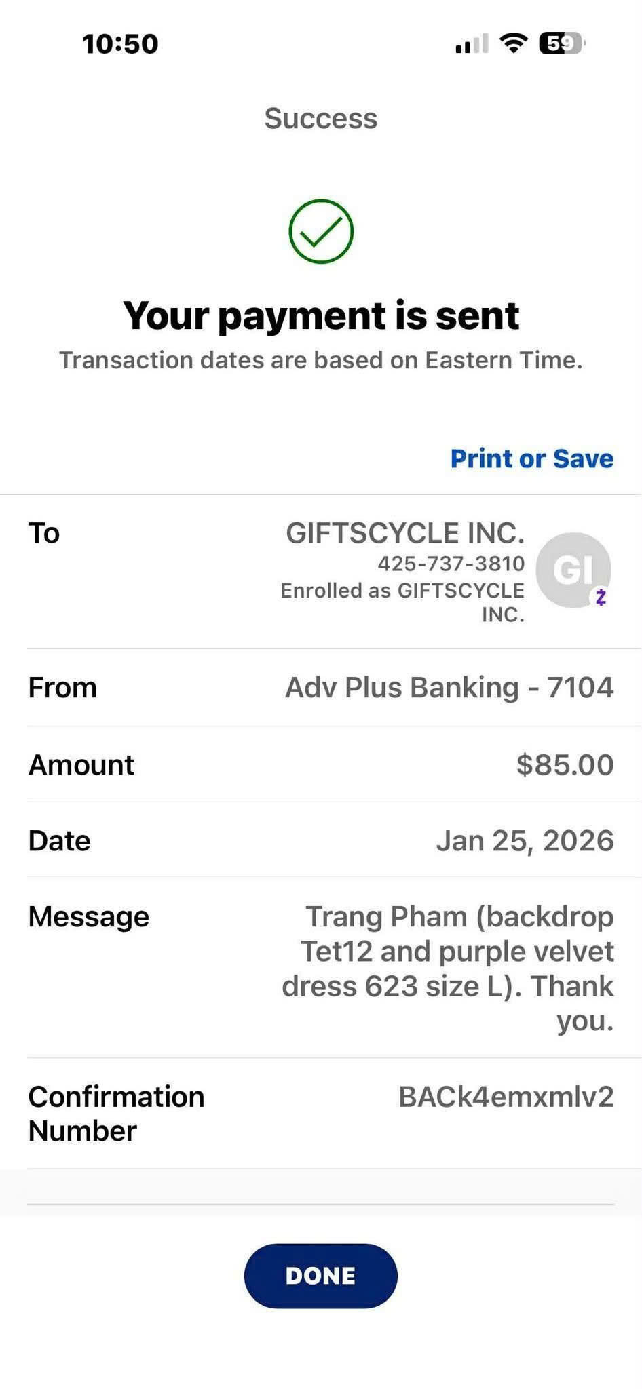Screen dimensions: 642x1389
Task: Tap the Eastern Time transaction note
Action: 321,360
